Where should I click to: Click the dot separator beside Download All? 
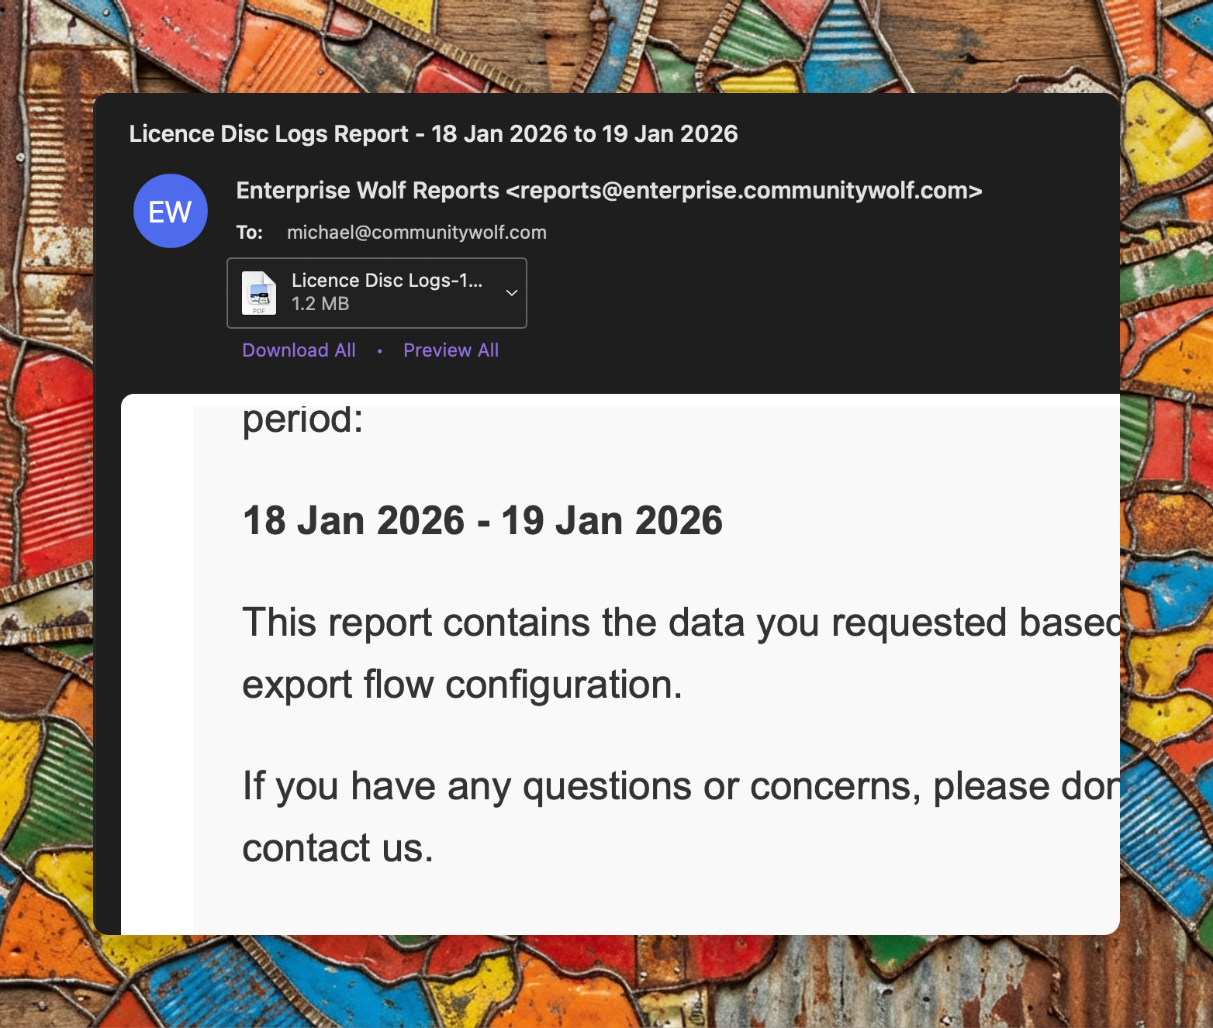[379, 351]
